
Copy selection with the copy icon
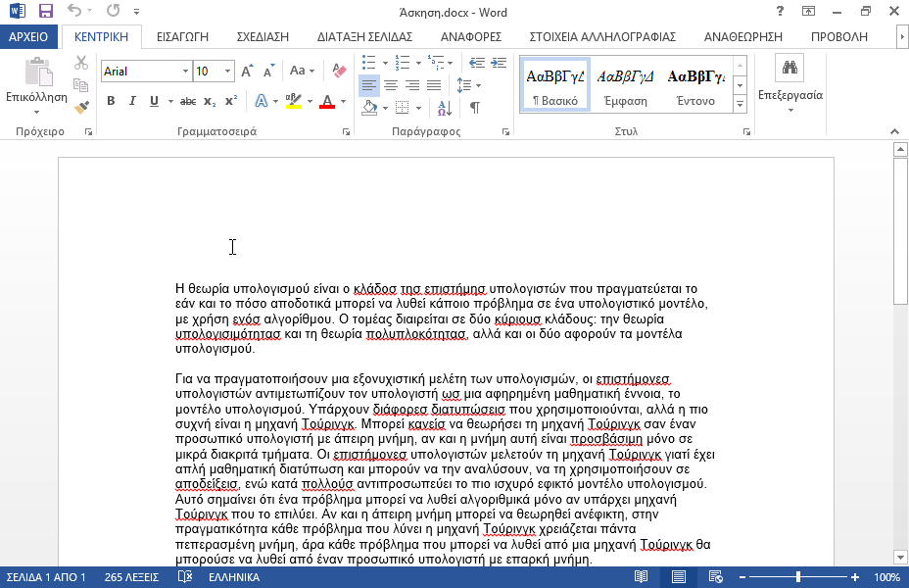click(x=81, y=85)
